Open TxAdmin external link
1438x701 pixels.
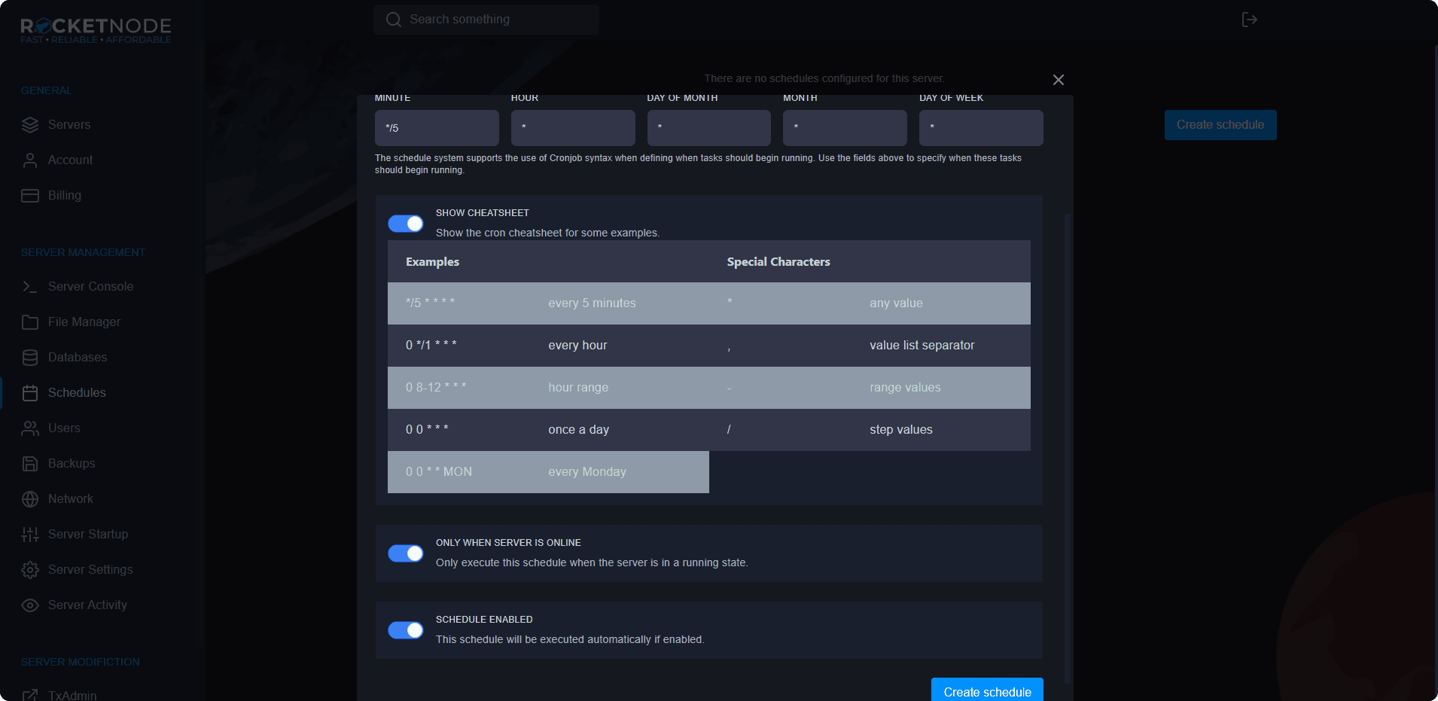(72, 695)
